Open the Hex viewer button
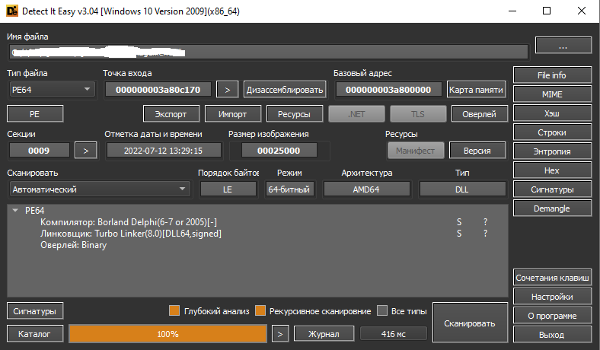 (552, 170)
